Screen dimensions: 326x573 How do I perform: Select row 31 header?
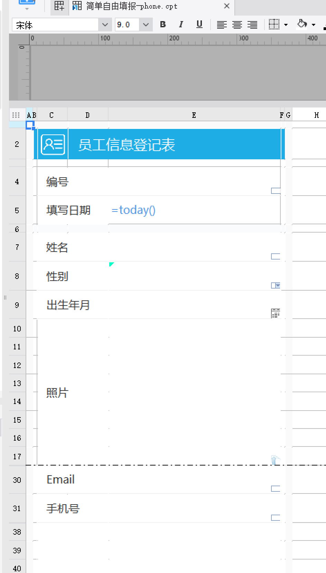point(17,508)
